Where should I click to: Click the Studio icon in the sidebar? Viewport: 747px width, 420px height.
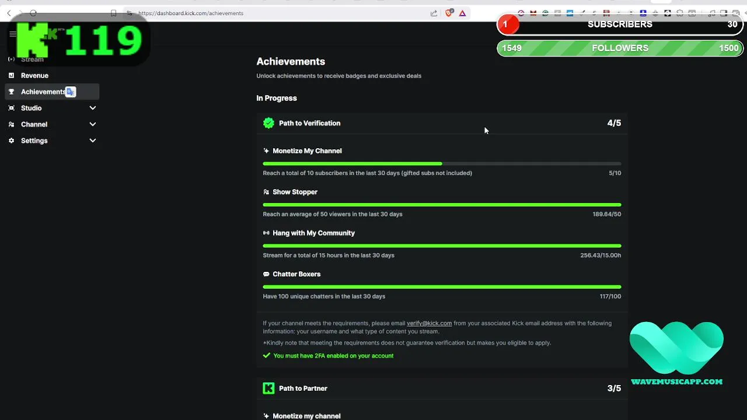coord(11,108)
